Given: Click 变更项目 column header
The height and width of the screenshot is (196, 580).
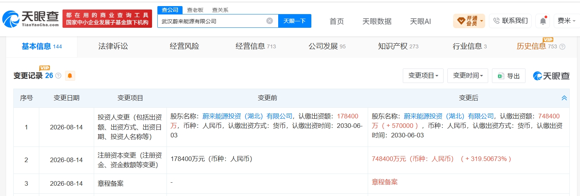Looking at the screenshot, I should tap(130, 98).
